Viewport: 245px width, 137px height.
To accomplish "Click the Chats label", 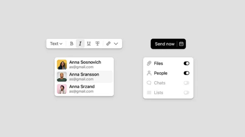I will pos(160,83).
